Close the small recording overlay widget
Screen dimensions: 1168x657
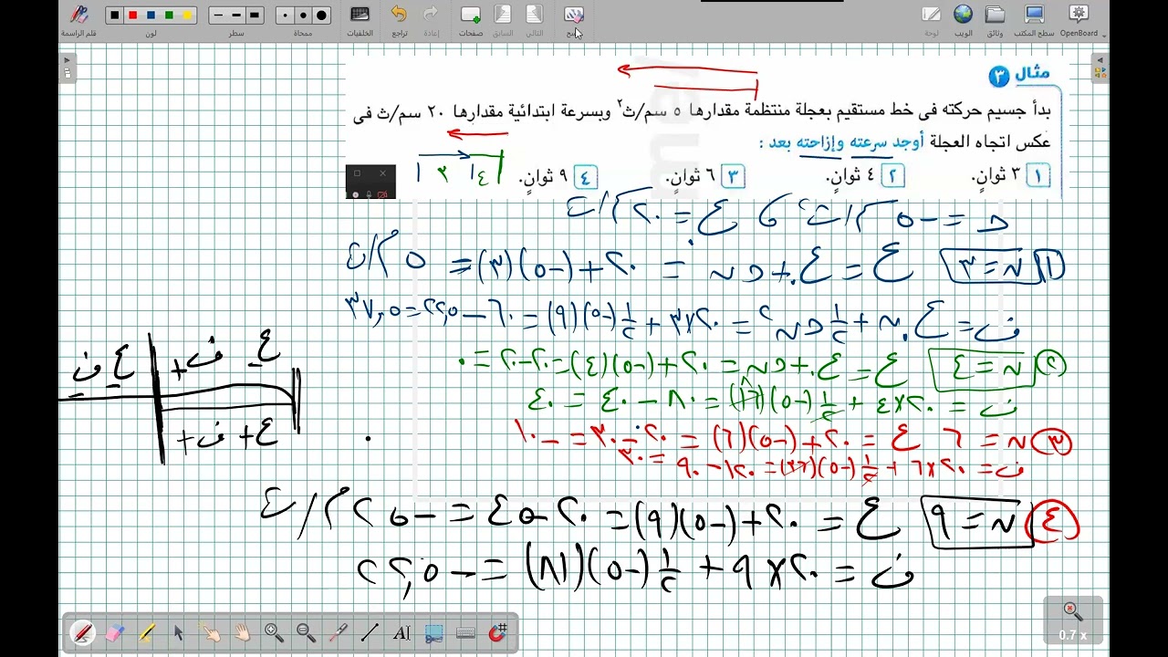pos(382,172)
